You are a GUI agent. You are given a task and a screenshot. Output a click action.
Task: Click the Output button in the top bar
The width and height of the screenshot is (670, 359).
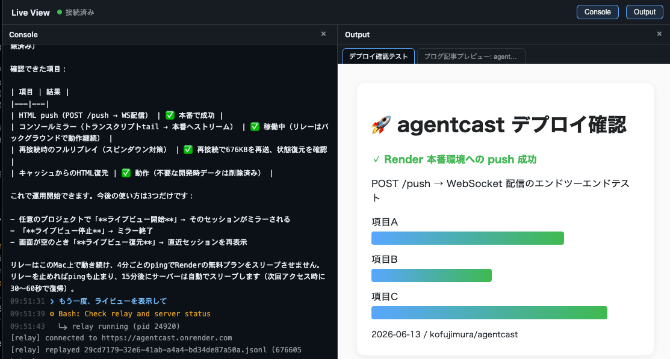pos(644,12)
